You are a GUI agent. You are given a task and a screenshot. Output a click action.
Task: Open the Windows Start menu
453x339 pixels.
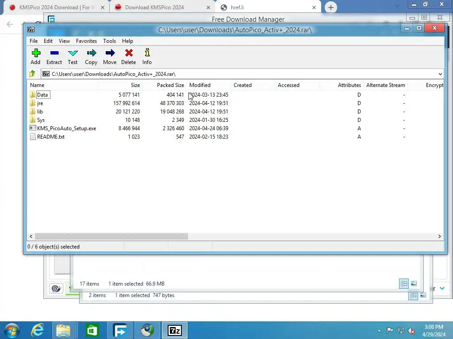pyautogui.click(x=12, y=330)
